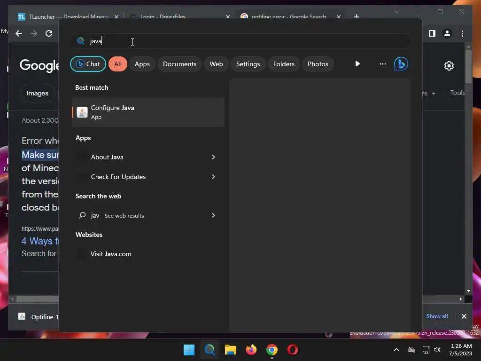The width and height of the screenshot is (481, 361).
Task: Open Bing Chat filter pill
Action: pyautogui.click(x=88, y=64)
